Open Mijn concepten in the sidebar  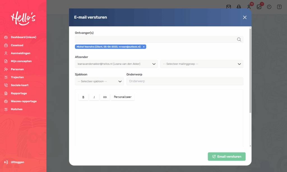[x=21, y=61]
